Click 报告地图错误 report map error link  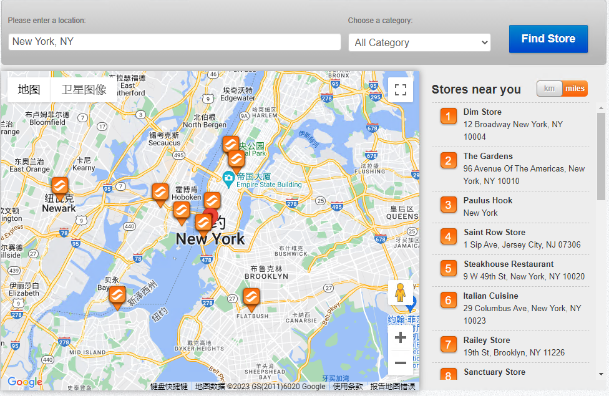[392, 386]
